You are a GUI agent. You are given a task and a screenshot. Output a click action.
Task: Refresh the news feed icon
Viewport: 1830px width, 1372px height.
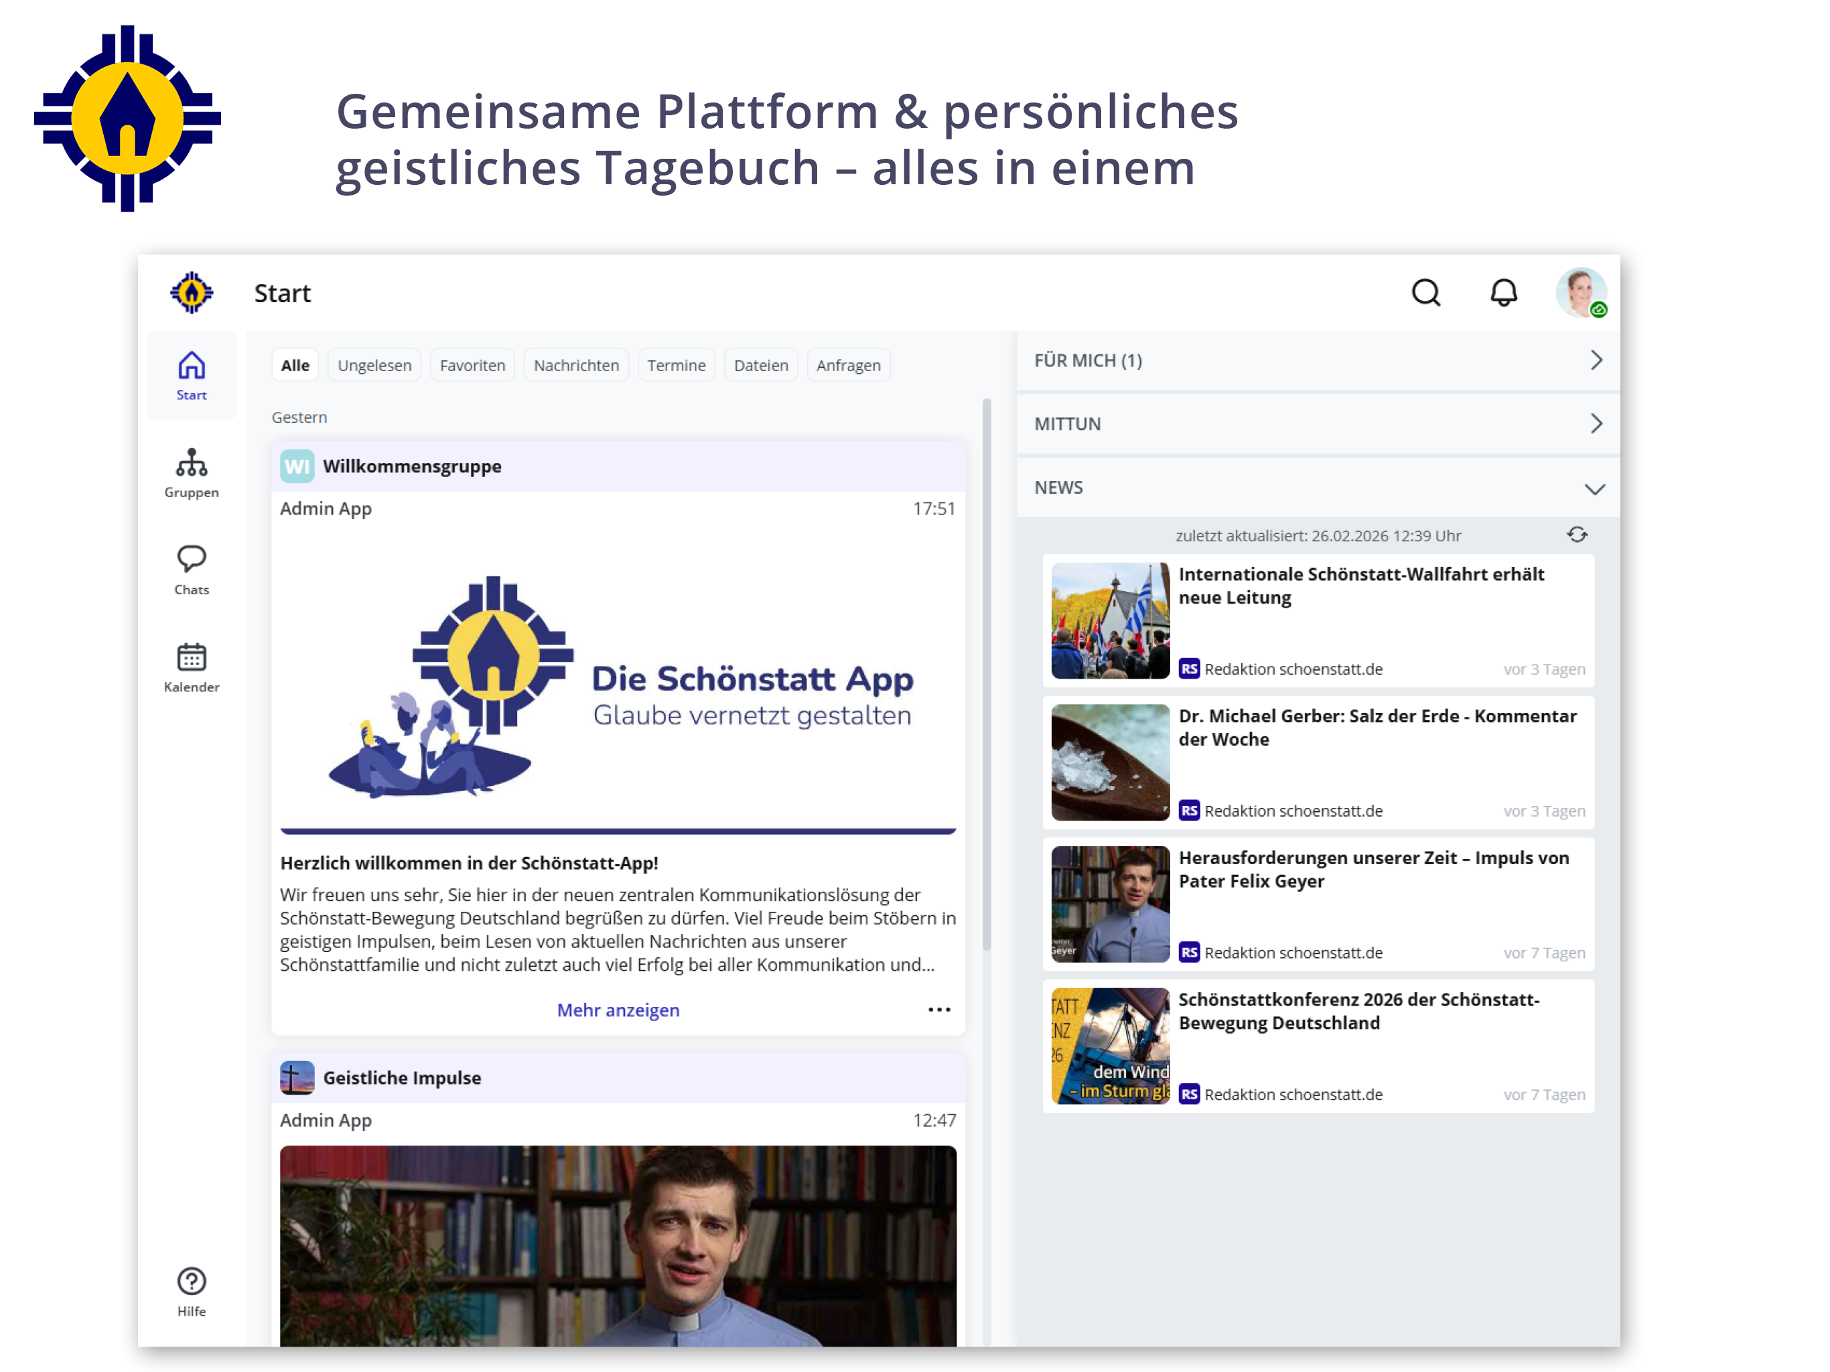point(1577,535)
